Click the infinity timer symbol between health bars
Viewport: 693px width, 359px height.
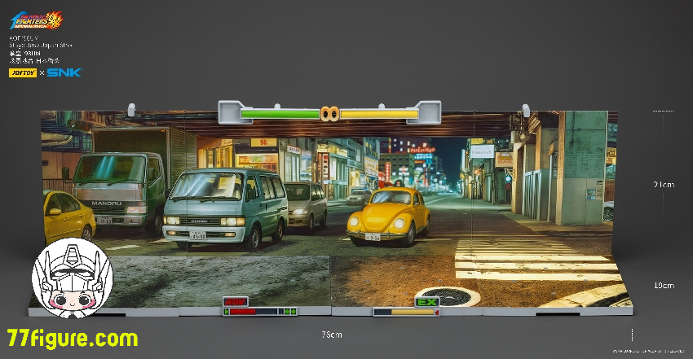pyautogui.click(x=329, y=113)
